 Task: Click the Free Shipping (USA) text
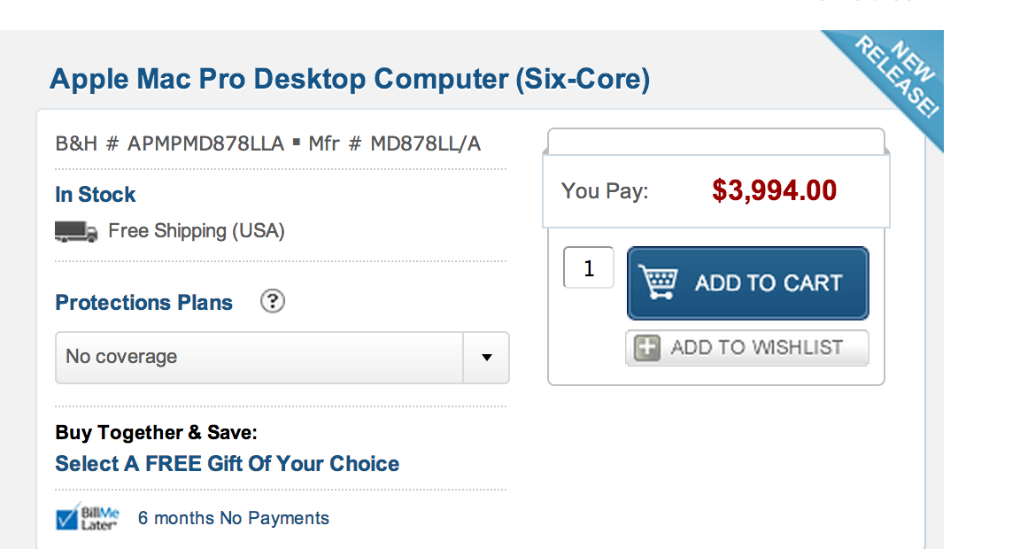(x=197, y=231)
